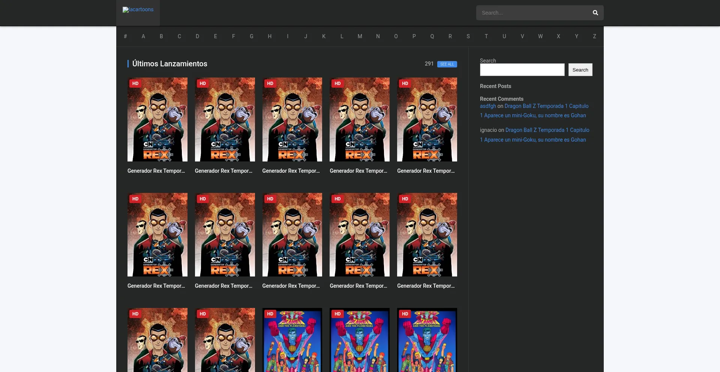
Task: Open the lacartoons logo home link
Action: click(x=138, y=10)
